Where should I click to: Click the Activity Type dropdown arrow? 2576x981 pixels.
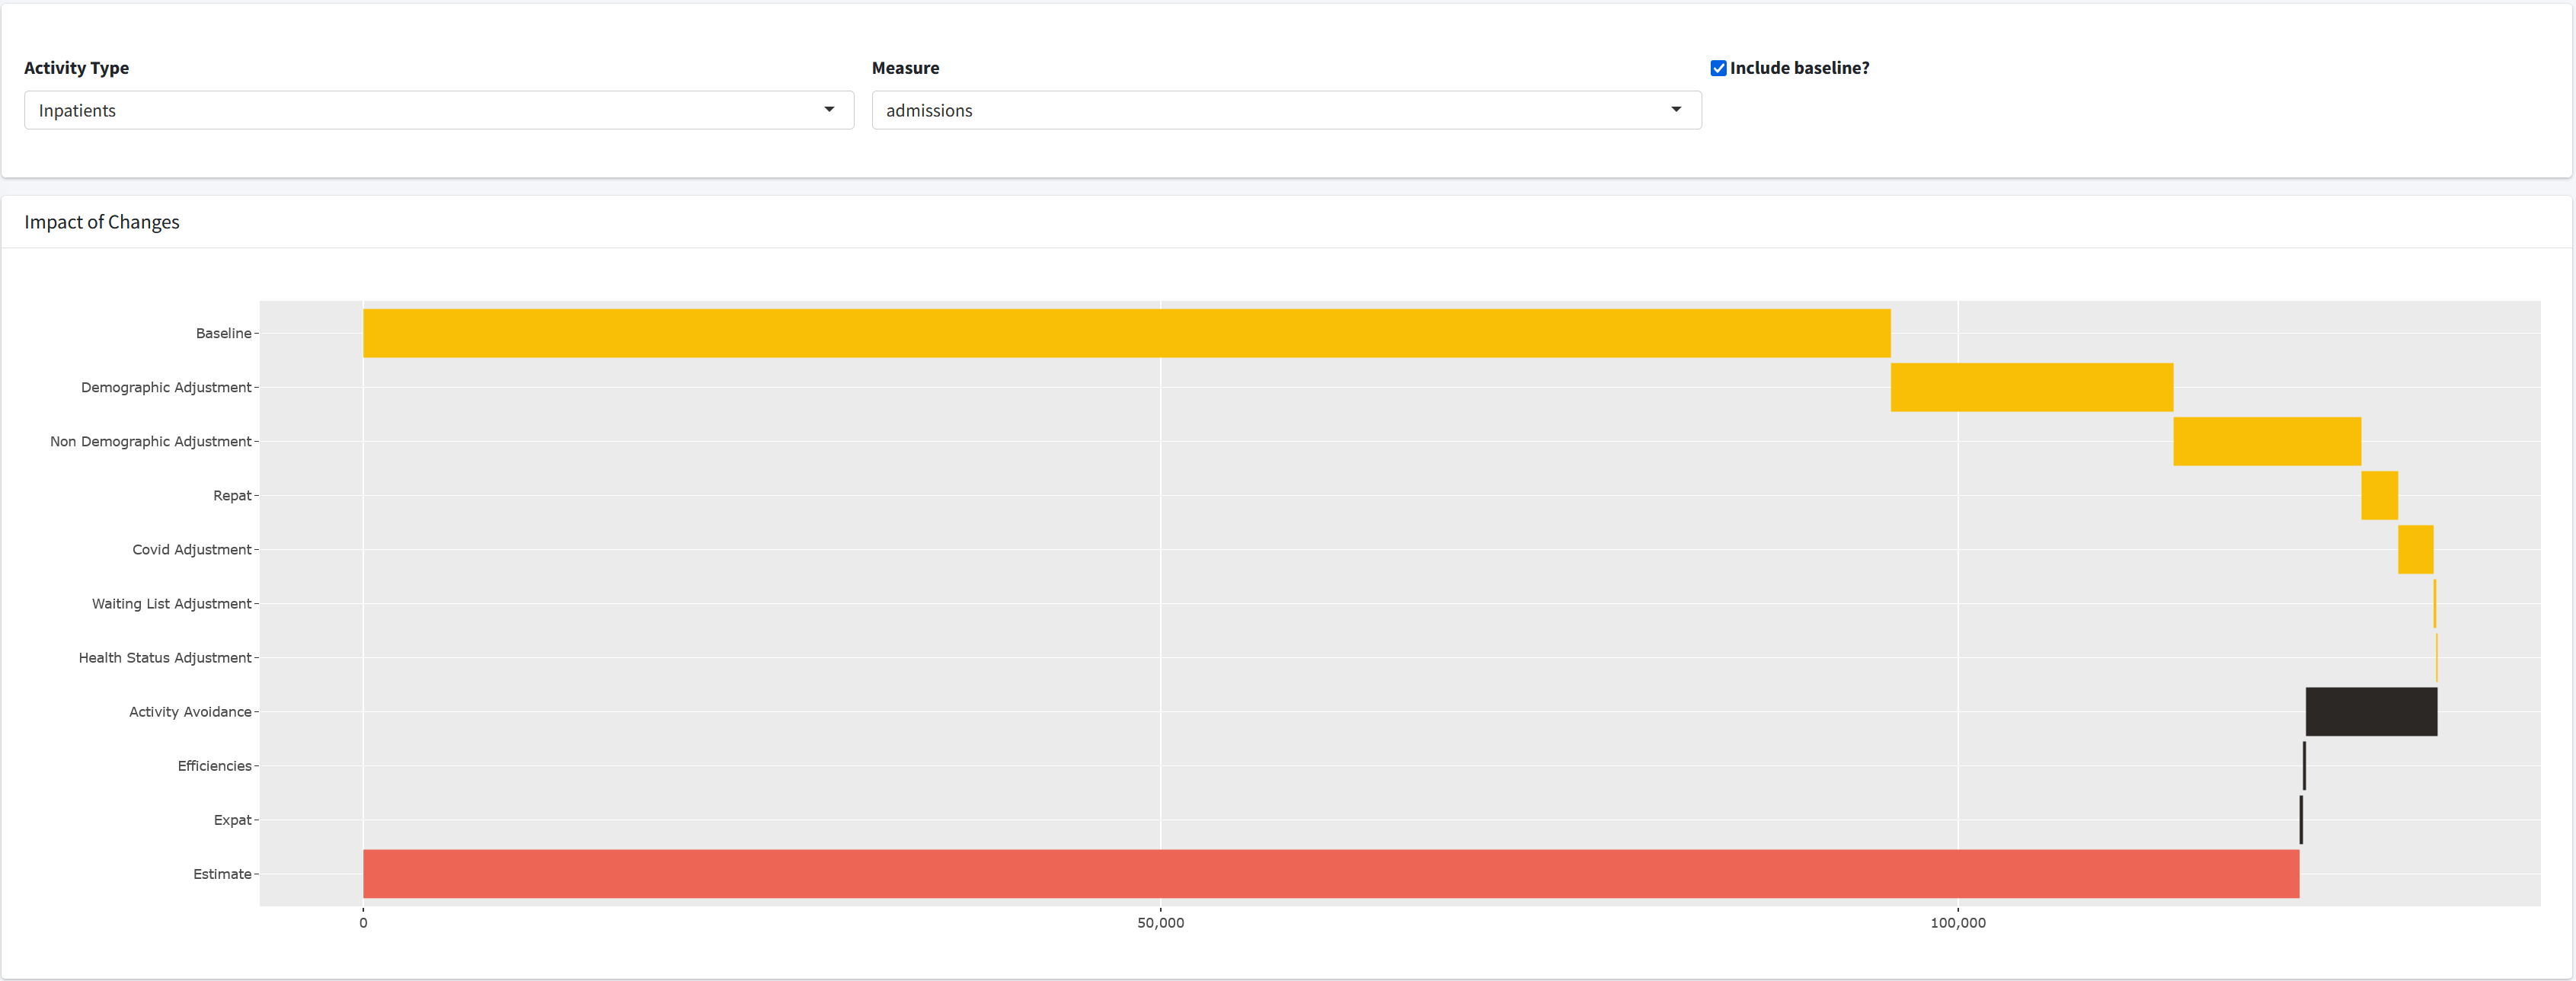829,110
